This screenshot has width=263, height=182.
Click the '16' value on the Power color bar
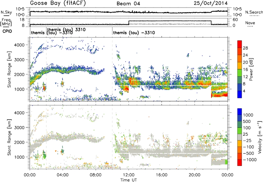[x=245, y=70]
